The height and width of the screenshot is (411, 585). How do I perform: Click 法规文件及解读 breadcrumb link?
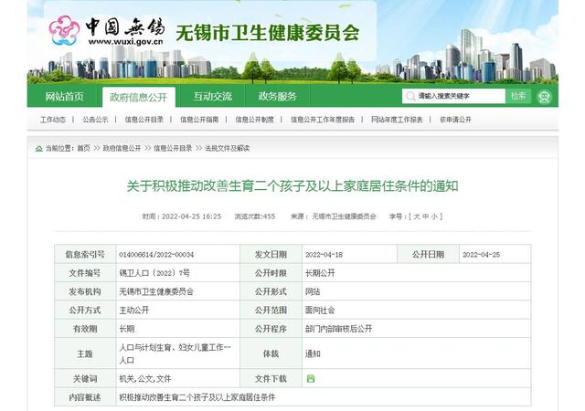pos(226,148)
